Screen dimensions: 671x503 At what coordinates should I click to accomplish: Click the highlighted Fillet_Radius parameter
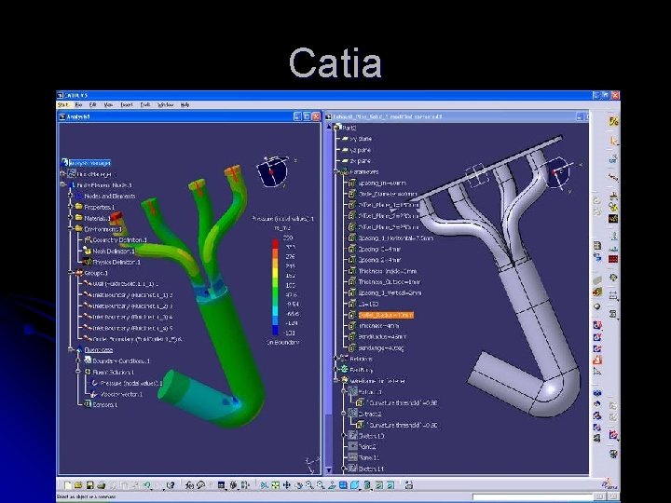[x=386, y=315]
